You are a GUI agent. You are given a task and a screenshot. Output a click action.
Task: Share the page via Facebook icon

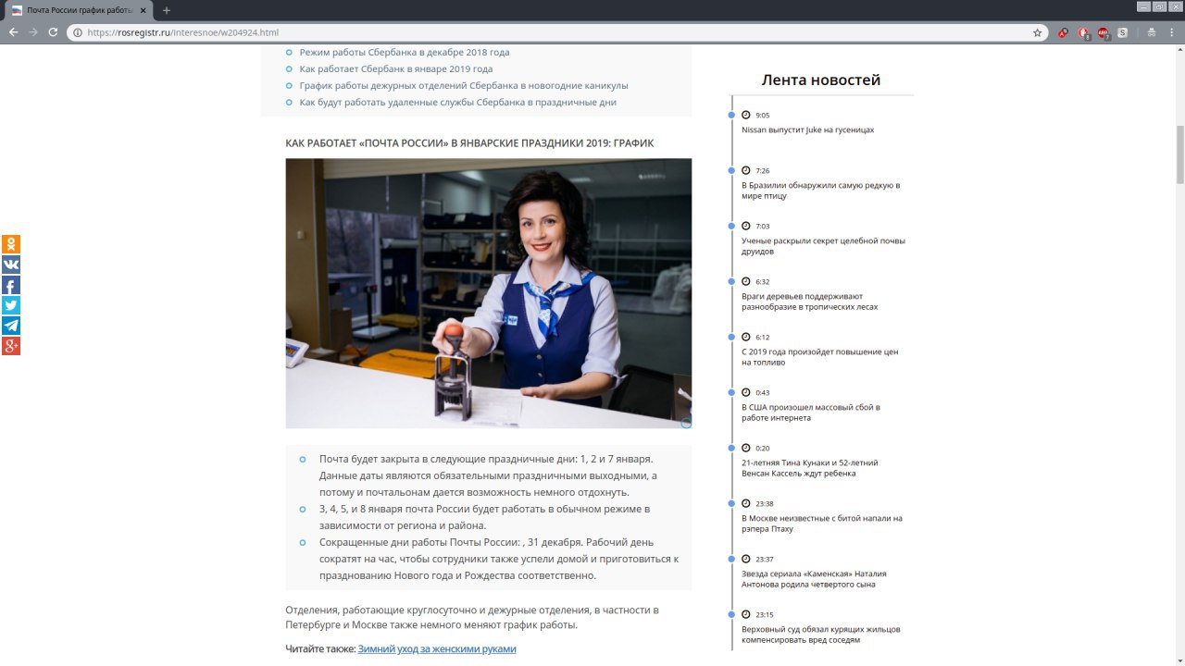10,285
